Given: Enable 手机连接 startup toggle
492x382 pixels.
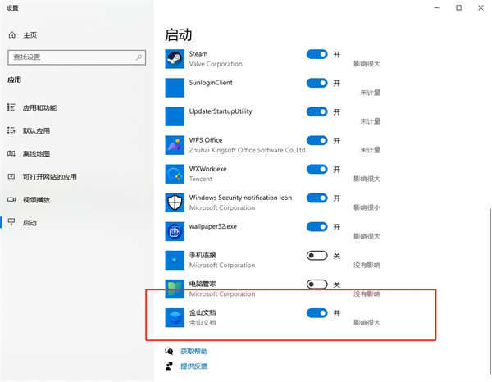Looking at the screenshot, I should [x=317, y=256].
